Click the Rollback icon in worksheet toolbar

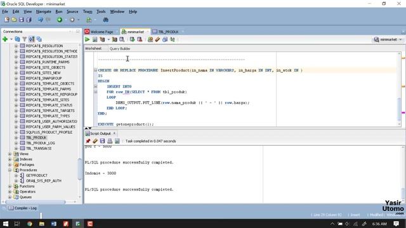point(140,39)
